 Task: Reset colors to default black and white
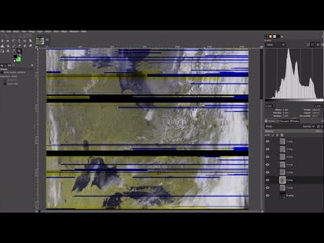14,61
